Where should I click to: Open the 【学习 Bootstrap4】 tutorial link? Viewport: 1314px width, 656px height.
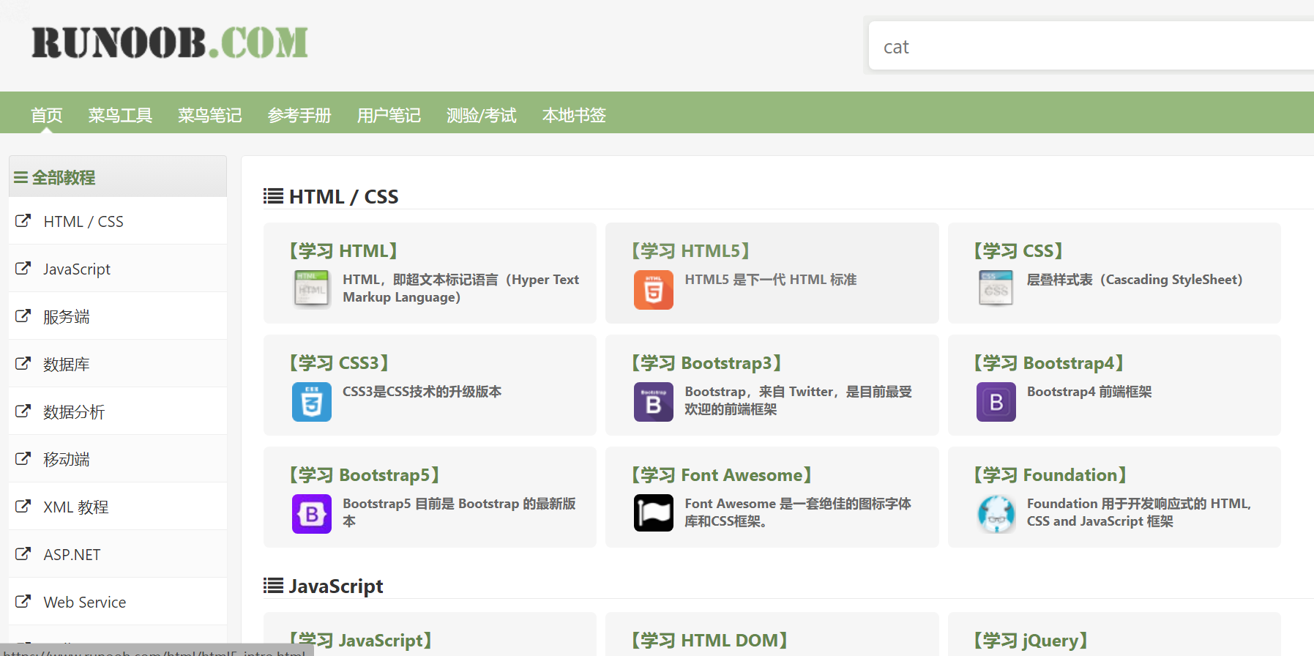click(1048, 363)
